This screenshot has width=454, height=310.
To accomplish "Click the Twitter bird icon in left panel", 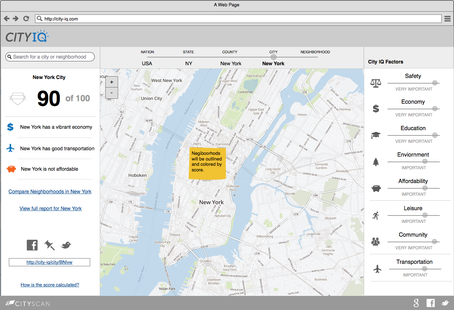I will click(66, 245).
